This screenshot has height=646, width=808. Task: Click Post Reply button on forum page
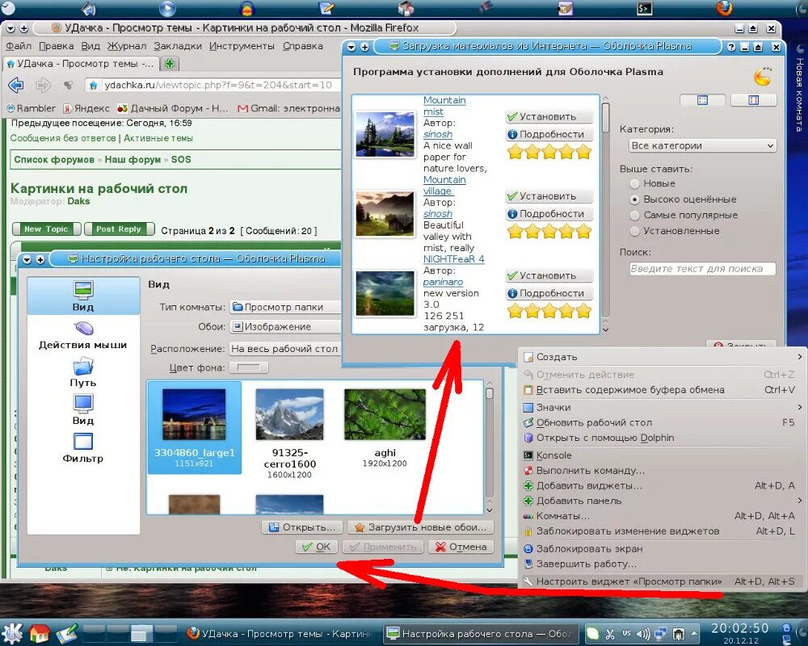pos(119,229)
